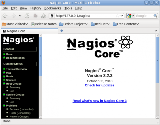160x125 pixels.
Task: Open a new tab with plus icon
Action: click(62, 31)
